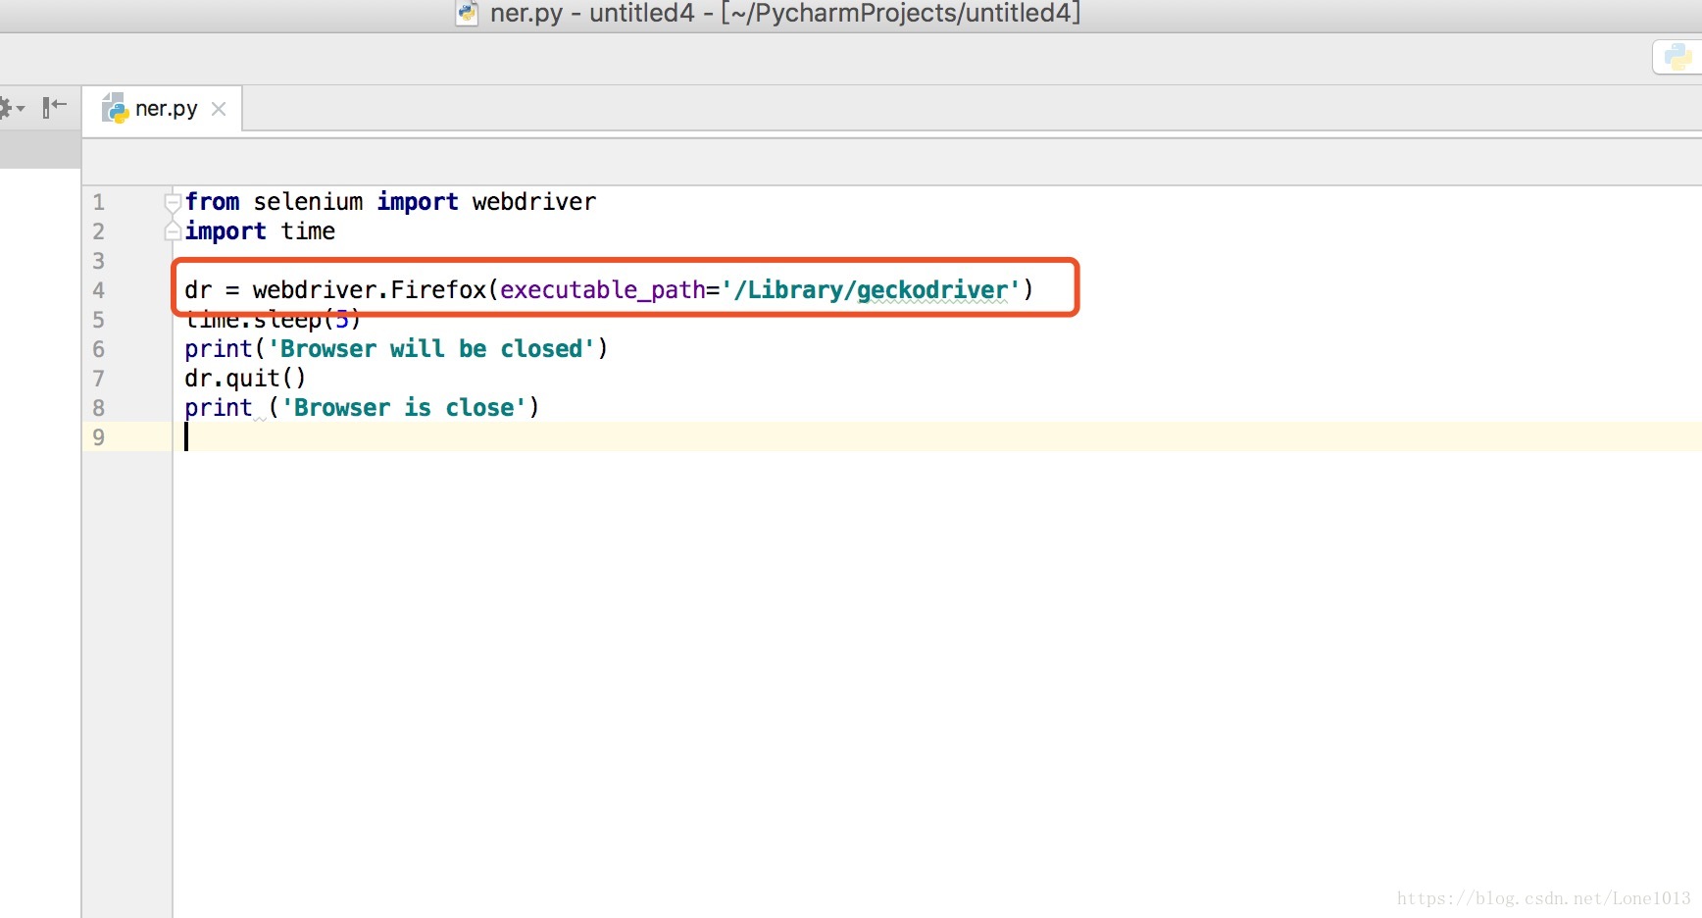1702x918 pixels.
Task: Click the 'Browser is close' string
Action: (404, 408)
